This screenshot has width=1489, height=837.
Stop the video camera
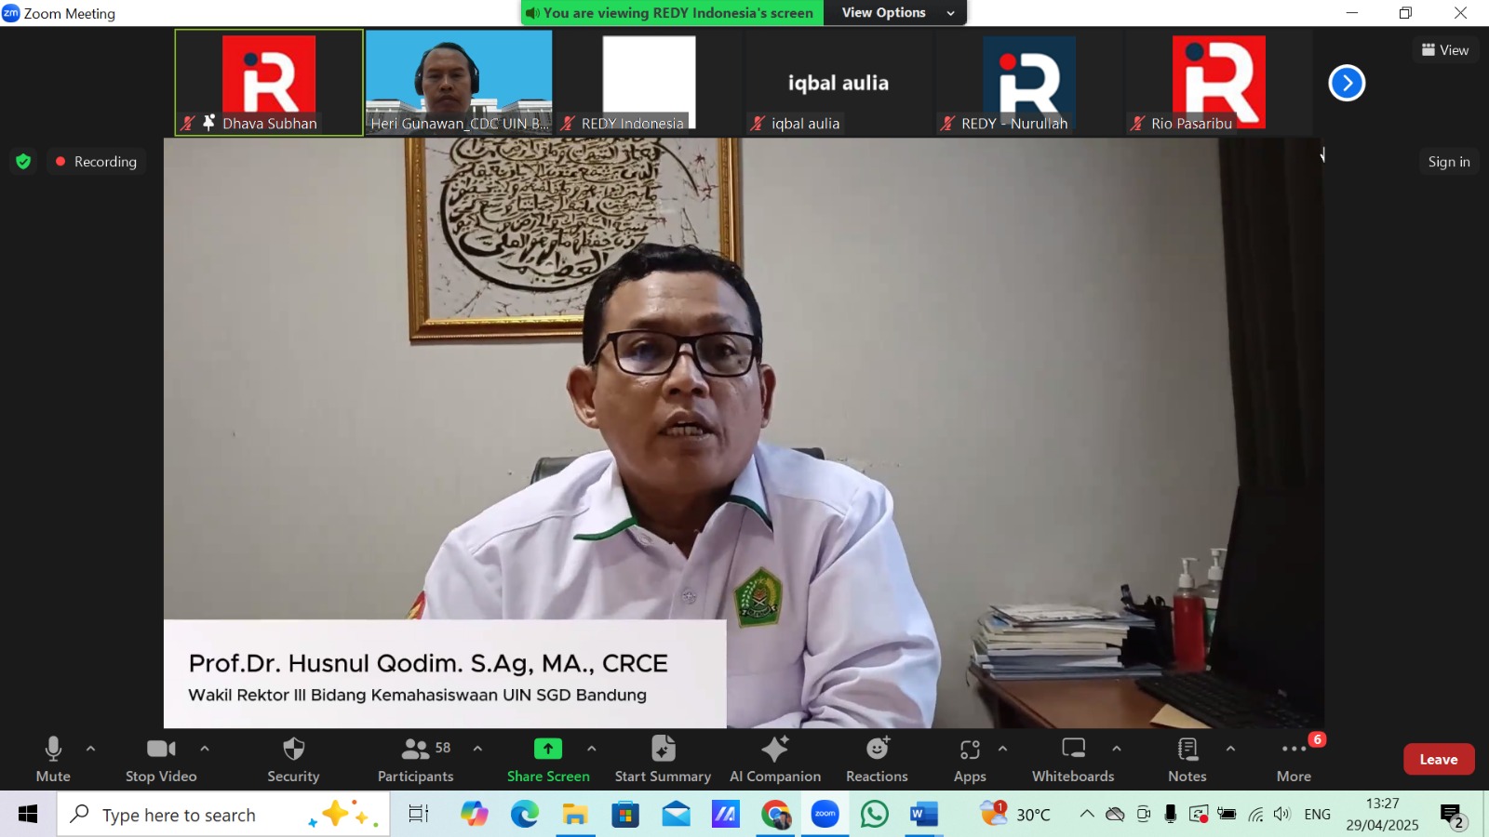coord(161,759)
